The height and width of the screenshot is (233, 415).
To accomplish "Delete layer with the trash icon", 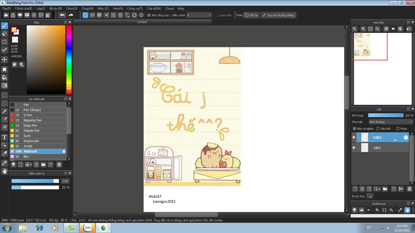I will (x=409, y=189).
